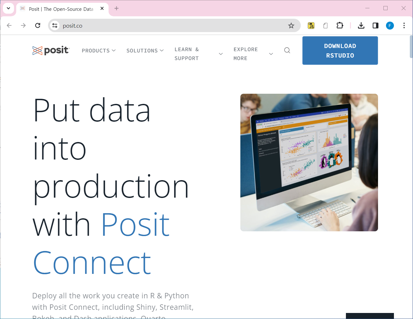Screen dimensions: 413x319
Task: Click the yellow JS extension icon
Action: click(311, 25)
